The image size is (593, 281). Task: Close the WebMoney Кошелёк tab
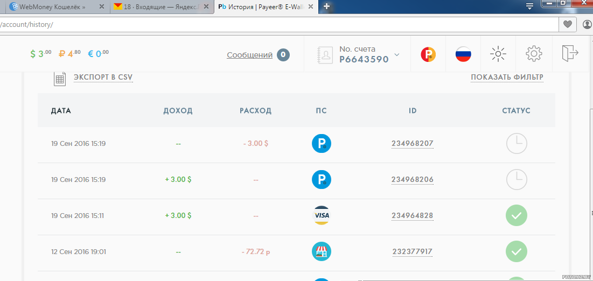coord(101,6)
